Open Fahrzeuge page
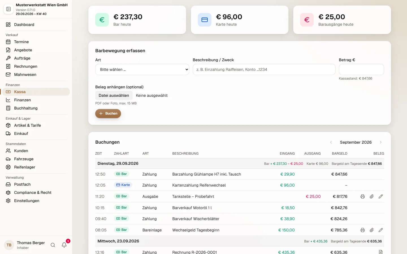Image resolution: width=407 pixels, height=254 pixels. click(36, 159)
